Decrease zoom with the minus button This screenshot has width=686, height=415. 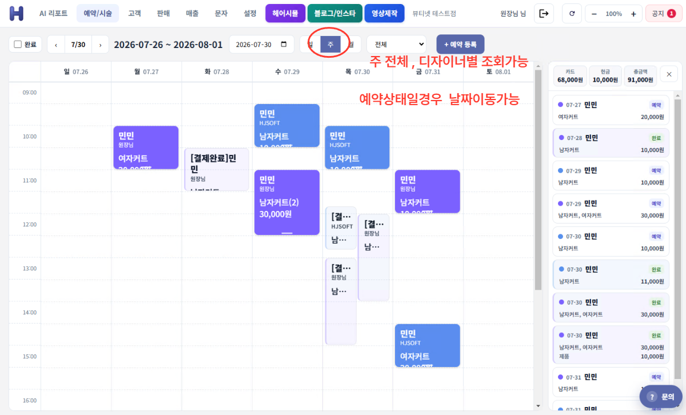pyautogui.click(x=594, y=13)
